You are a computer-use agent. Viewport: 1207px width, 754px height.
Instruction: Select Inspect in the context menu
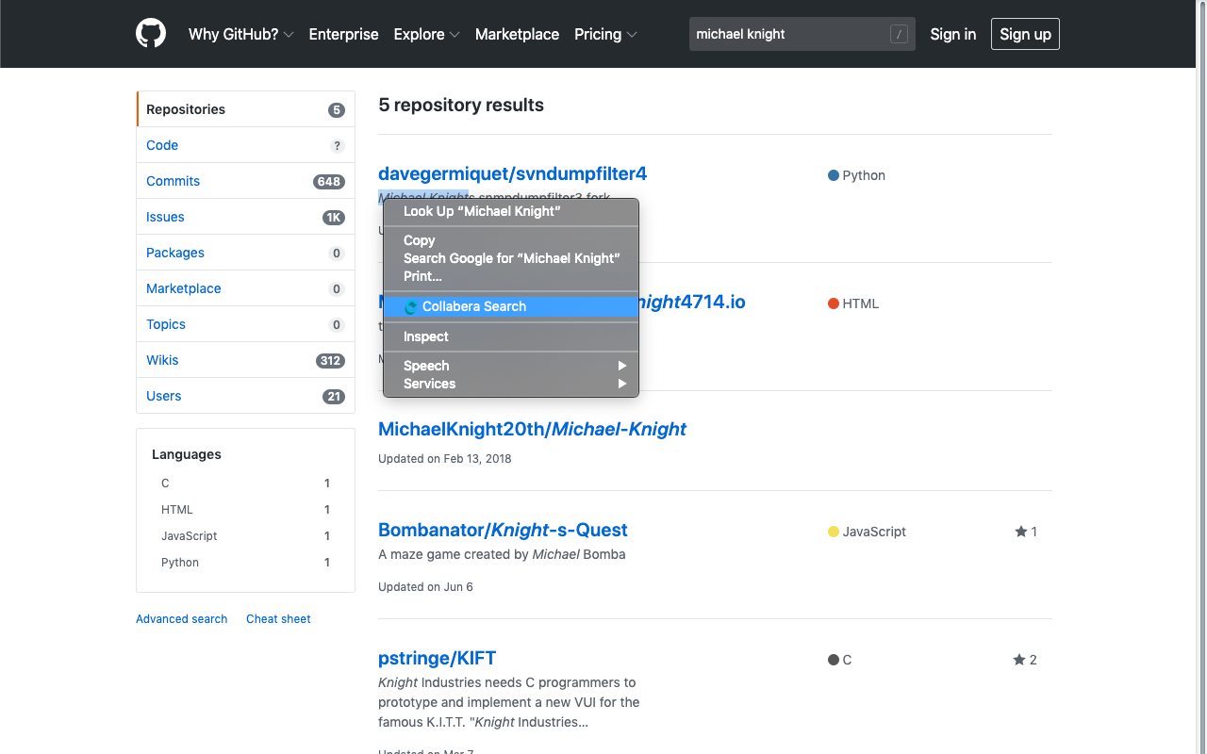pyautogui.click(x=426, y=336)
